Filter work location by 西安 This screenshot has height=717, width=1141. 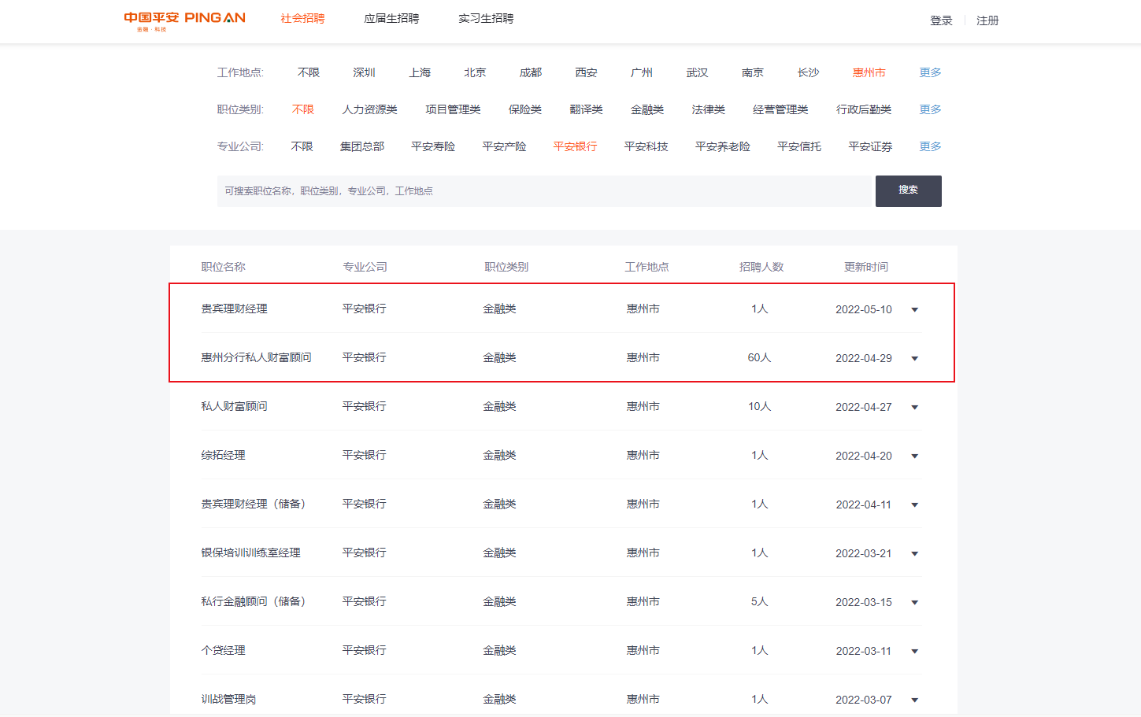tap(586, 72)
